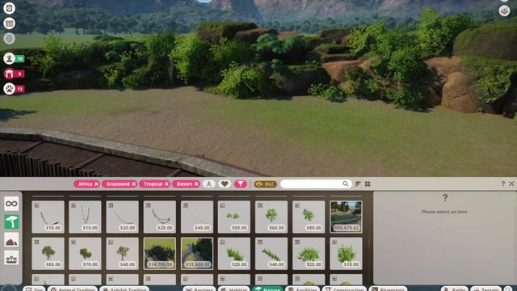Select the bottom sidebar scenery category icon
This screenshot has width=517, height=291.
(11, 259)
